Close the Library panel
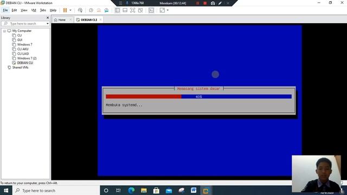The width and height of the screenshot is (347, 195). pos(48,18)
